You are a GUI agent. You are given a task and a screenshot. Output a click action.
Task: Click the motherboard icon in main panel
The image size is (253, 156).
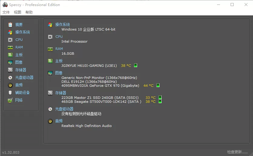[50, 61]
